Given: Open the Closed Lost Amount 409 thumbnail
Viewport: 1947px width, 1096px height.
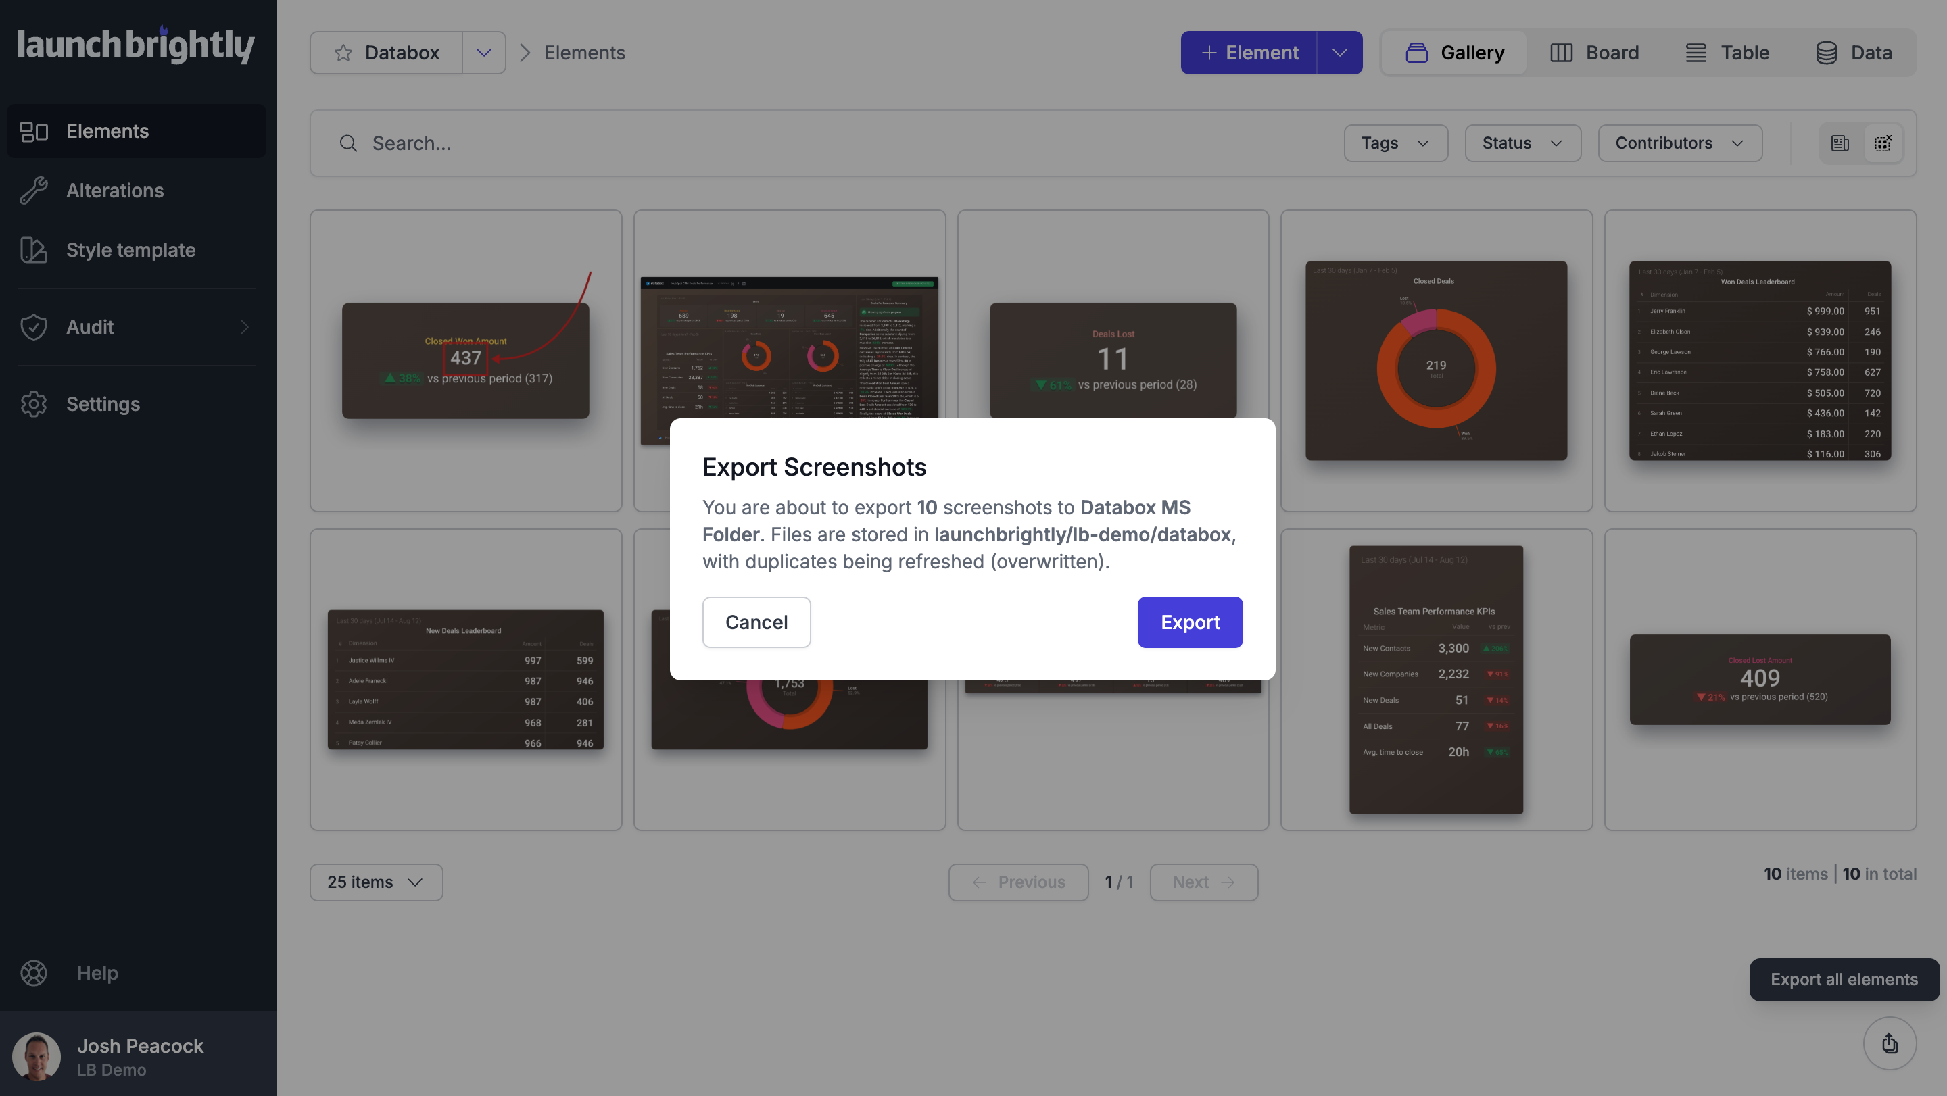Looking at the screenshot, I should (x=1760, y=680).
